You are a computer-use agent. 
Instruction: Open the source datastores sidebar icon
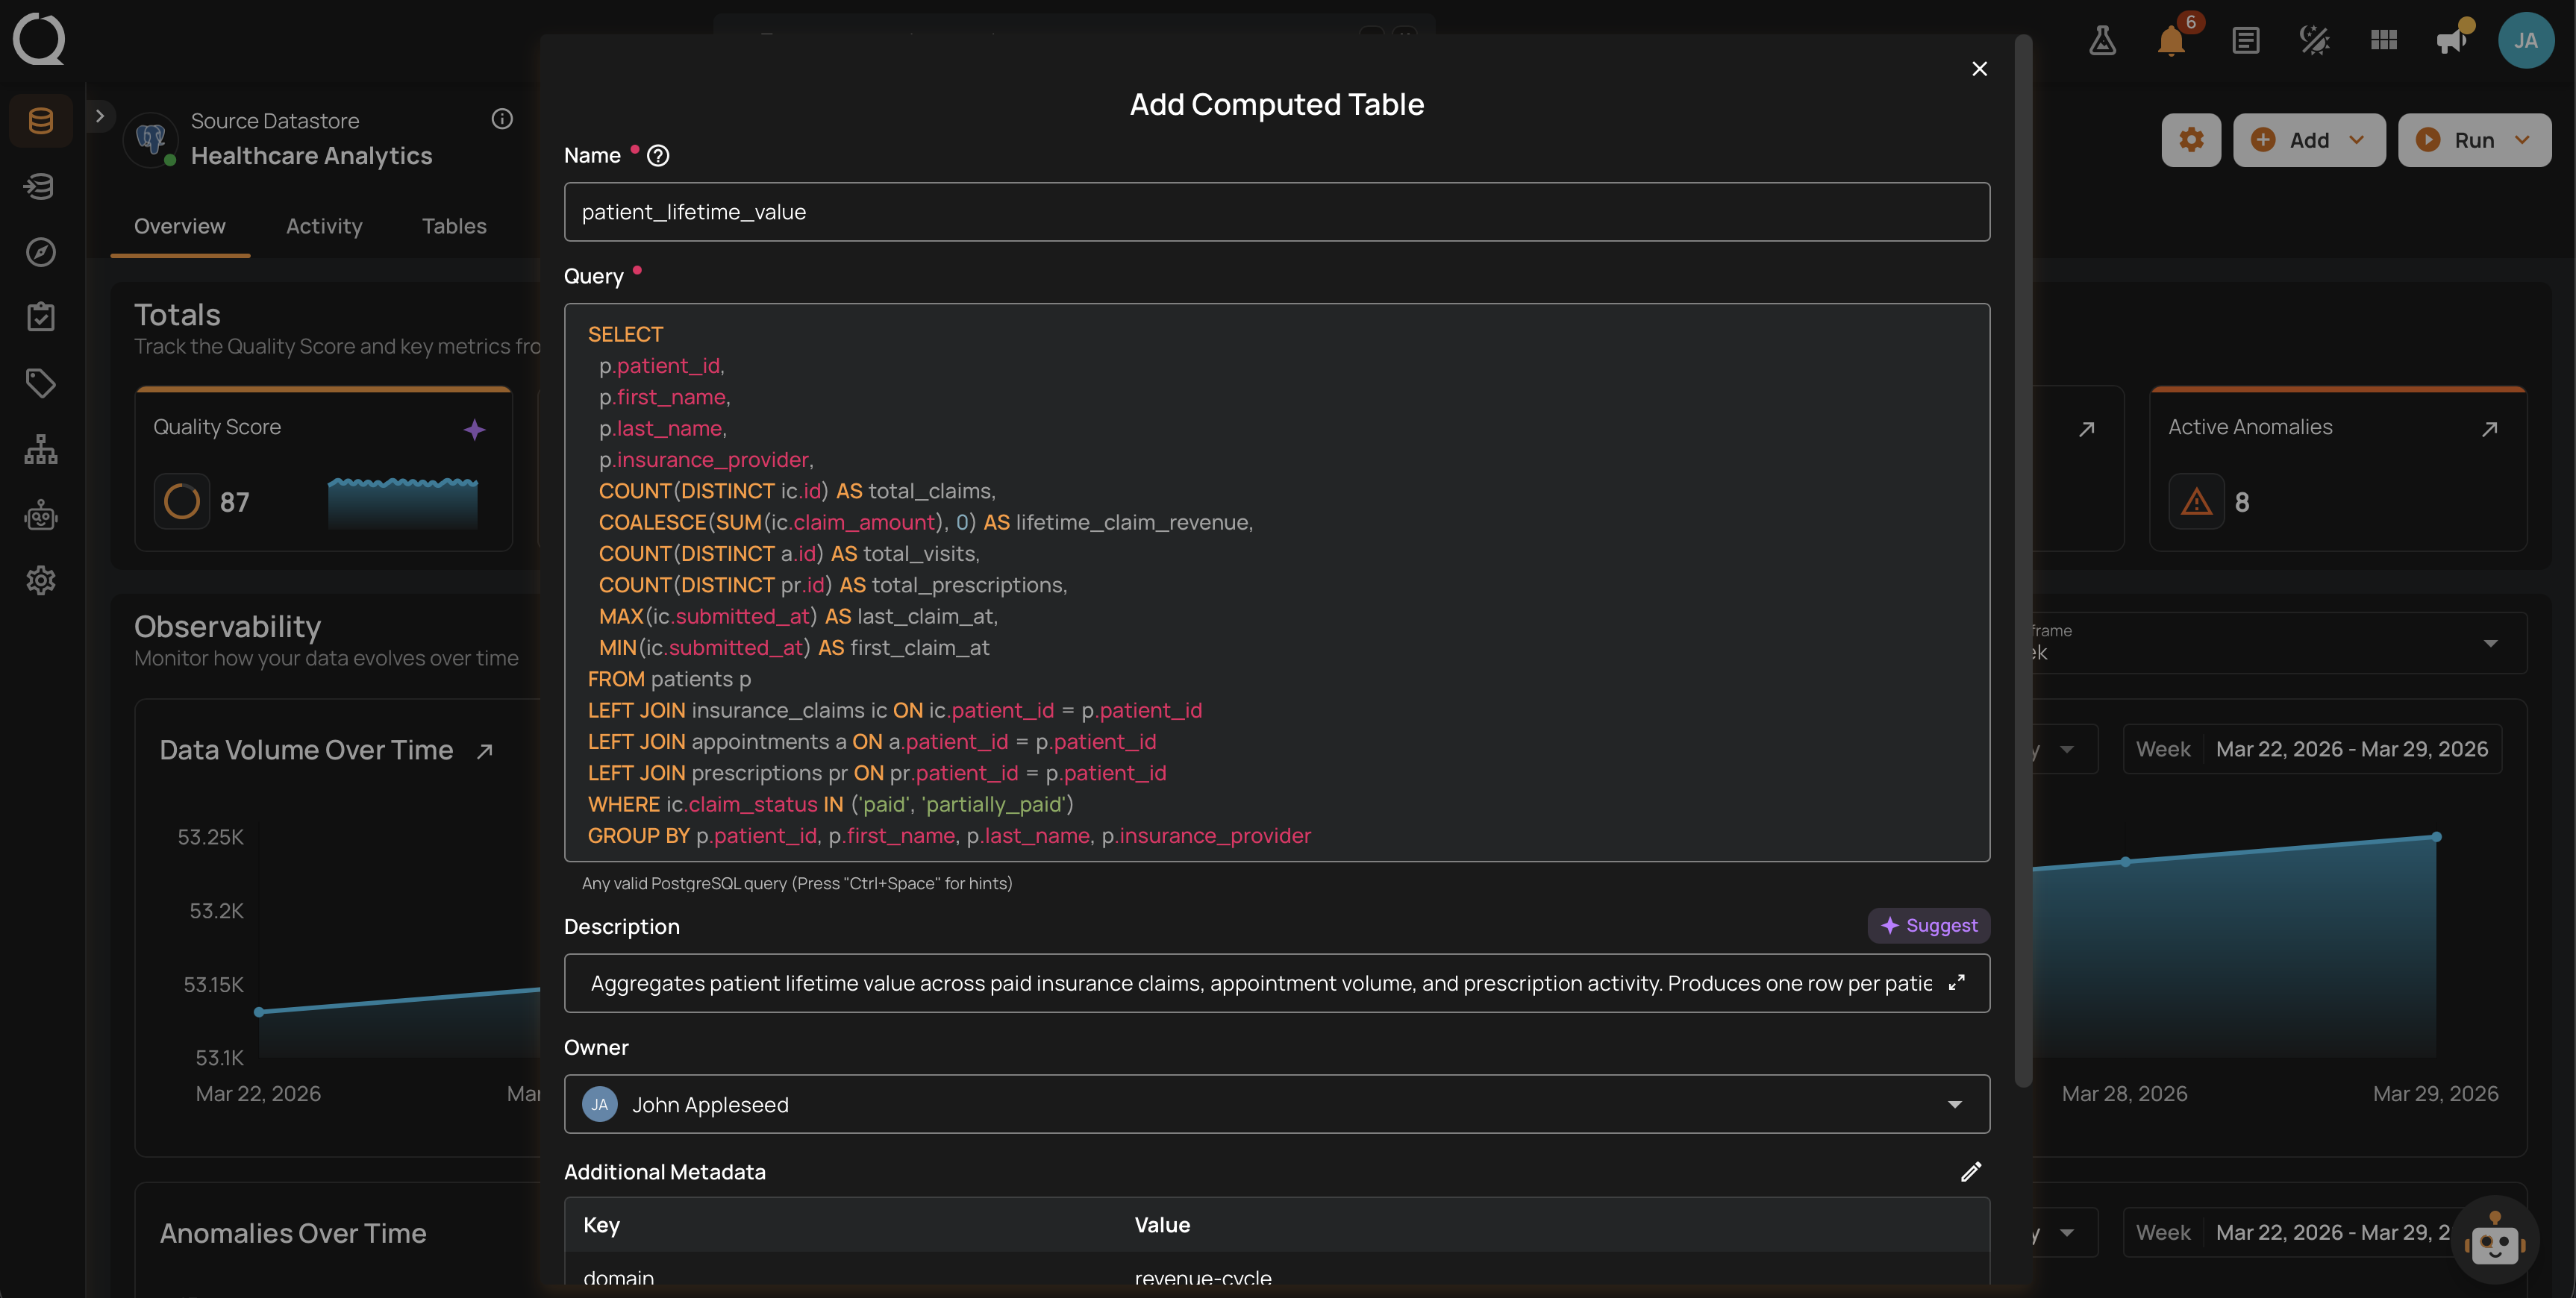click(x=40, y=121)
